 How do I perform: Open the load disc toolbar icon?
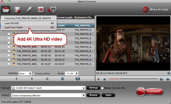tap(6, 9)
